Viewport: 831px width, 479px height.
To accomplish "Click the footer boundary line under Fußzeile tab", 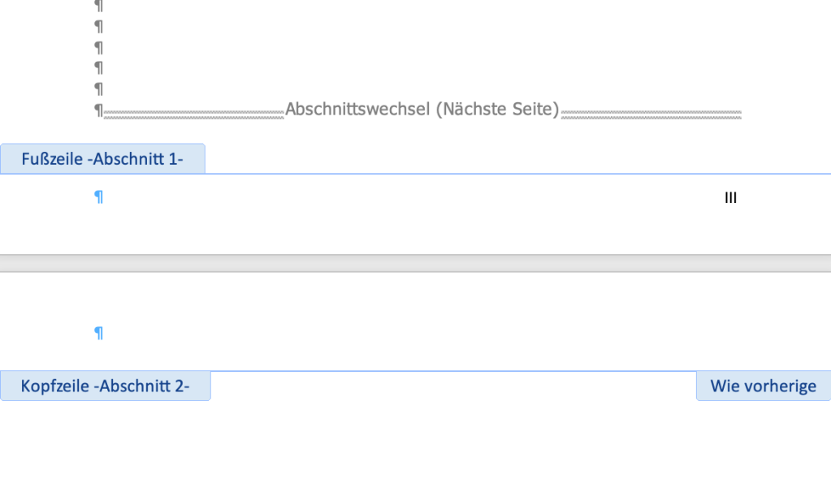I will [487, 172].
